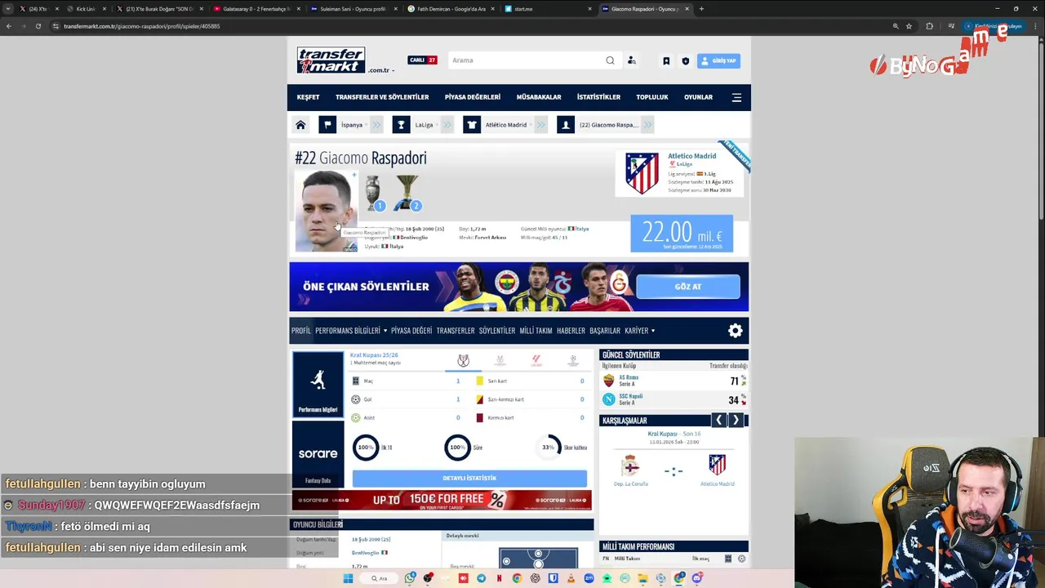This screenshot has width=1045, height=588.
Task: Open the AS Roma rumour link
Action: 629,377
